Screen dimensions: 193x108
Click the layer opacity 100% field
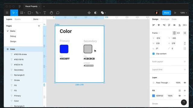(x=178, y=83)
